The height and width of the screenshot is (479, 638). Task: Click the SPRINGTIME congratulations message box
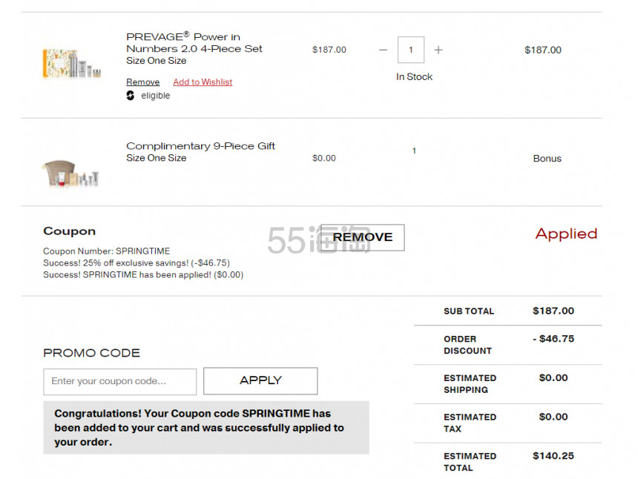coord(206,427)
